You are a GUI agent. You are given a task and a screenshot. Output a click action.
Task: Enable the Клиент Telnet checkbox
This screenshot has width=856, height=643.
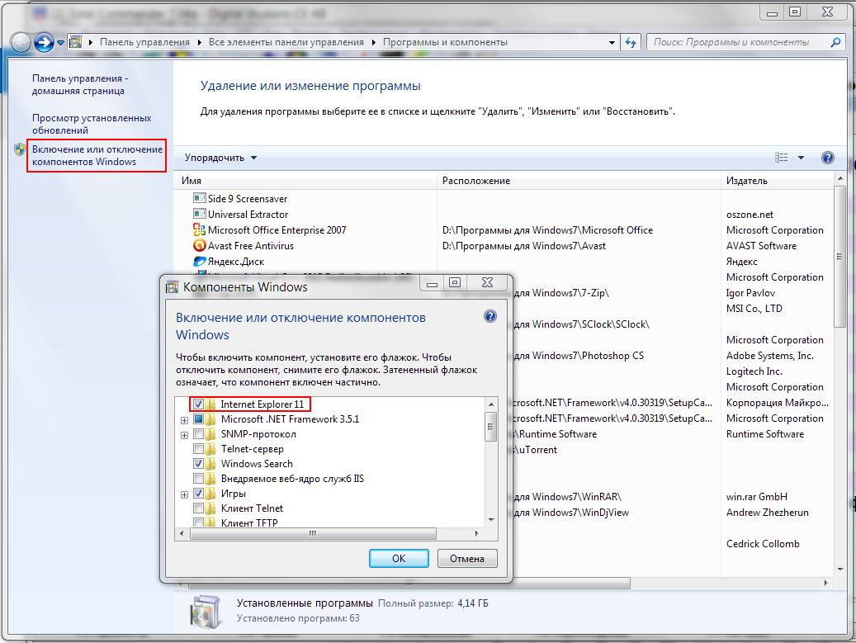pyautogui.click(x=198, y=508)
